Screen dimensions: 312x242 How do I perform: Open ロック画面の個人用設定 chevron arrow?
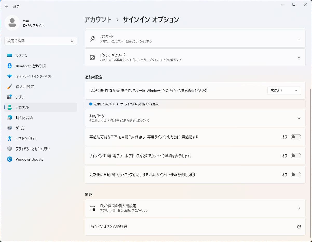(299, 208)
